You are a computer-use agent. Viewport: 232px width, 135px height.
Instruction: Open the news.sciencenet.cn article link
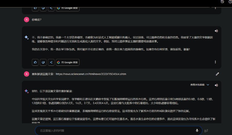click(x=91, y=74)
